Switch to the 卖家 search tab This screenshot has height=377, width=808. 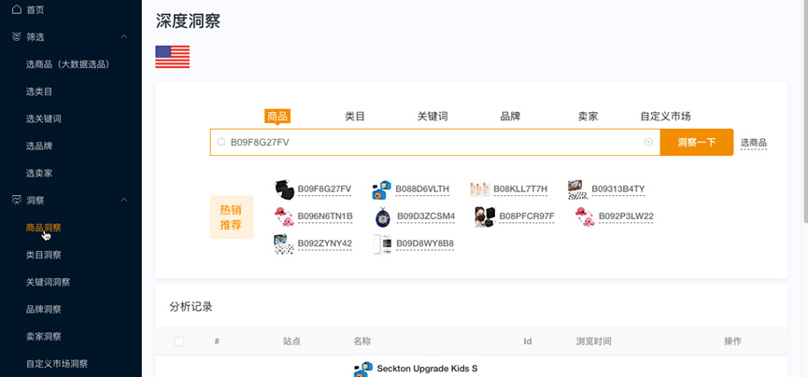pyautogui.click(x=588, y=117)
